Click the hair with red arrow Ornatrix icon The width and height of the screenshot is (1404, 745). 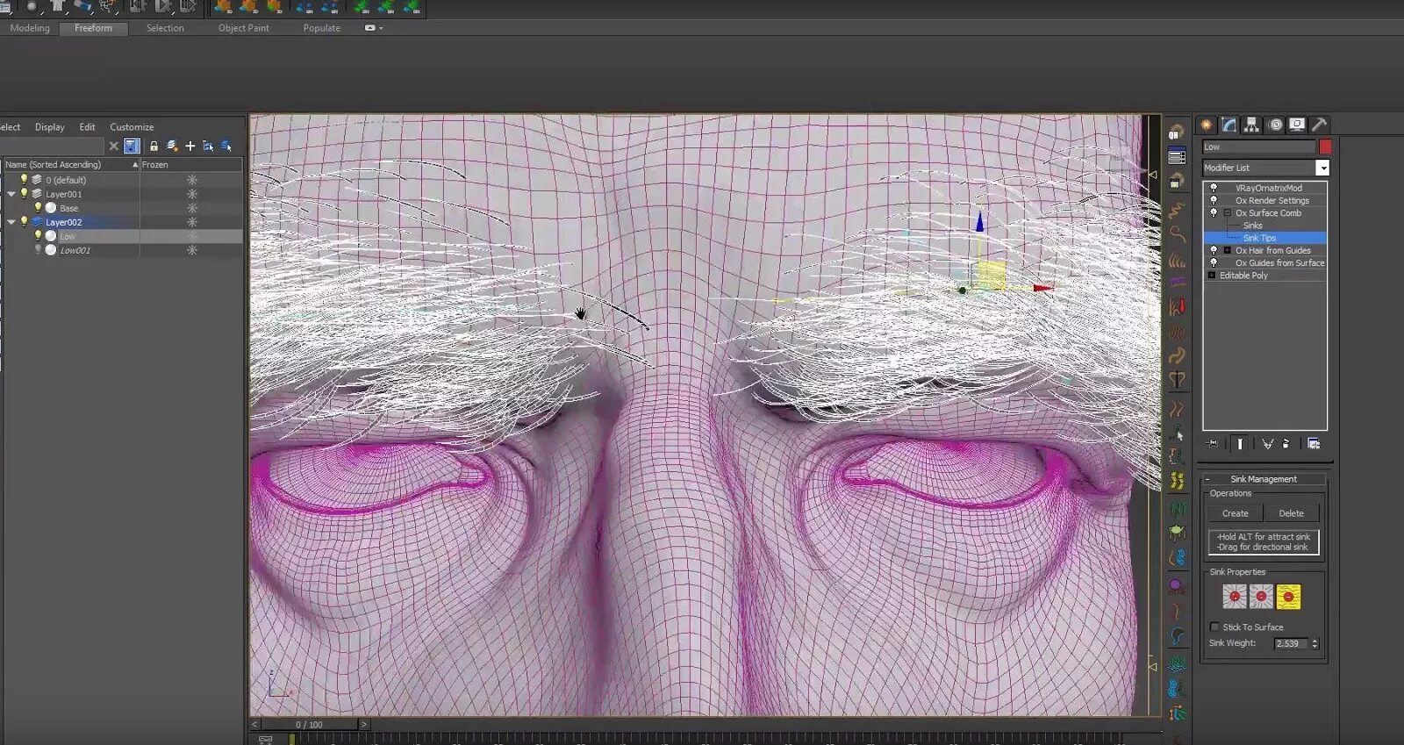(1177, 307)
